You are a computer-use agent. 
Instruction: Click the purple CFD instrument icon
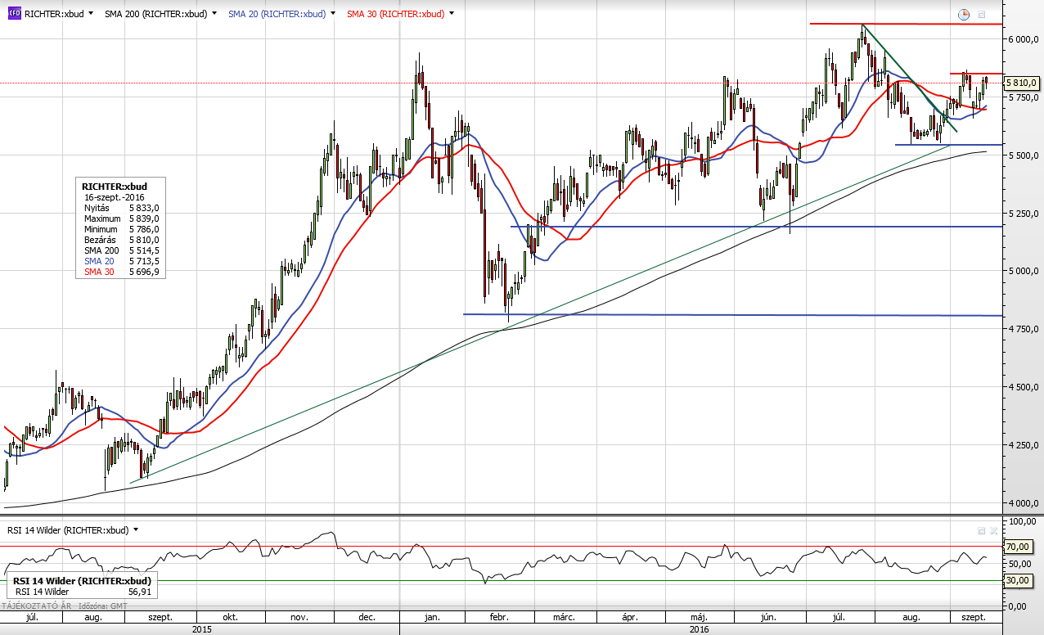(x=13, y=14)
